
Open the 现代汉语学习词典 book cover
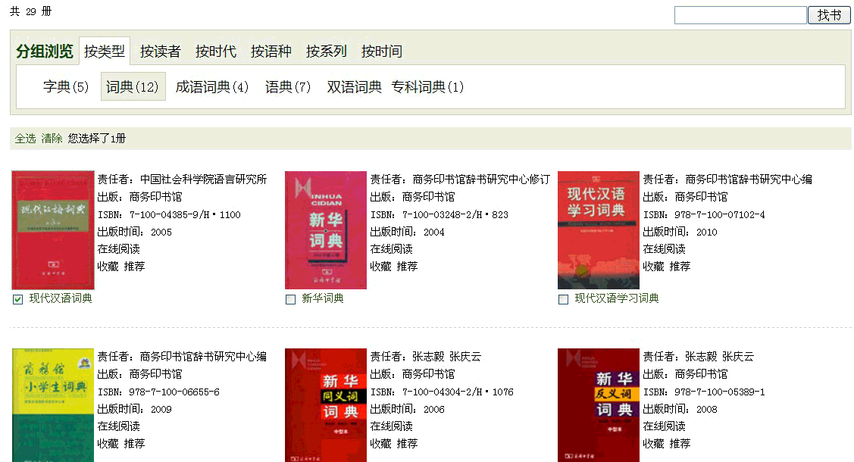pos(599,229)
